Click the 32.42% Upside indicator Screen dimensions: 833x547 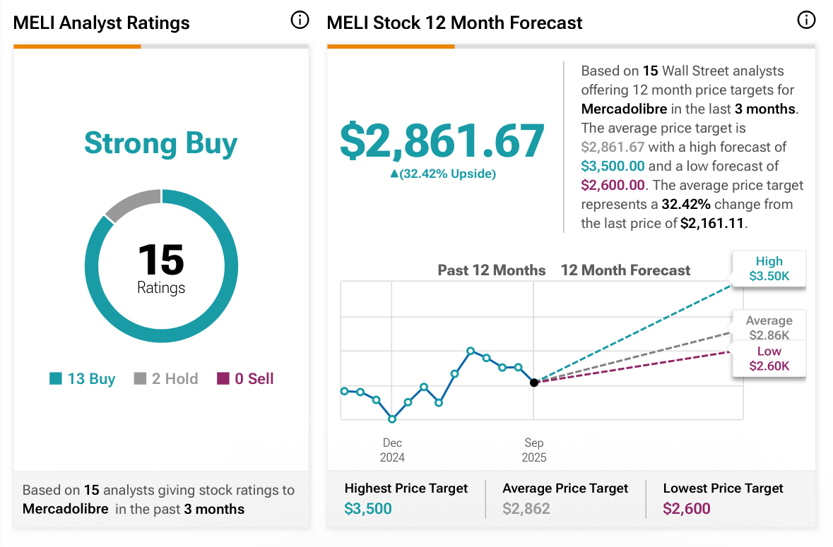pyautogui.click(x=443, y=174)
